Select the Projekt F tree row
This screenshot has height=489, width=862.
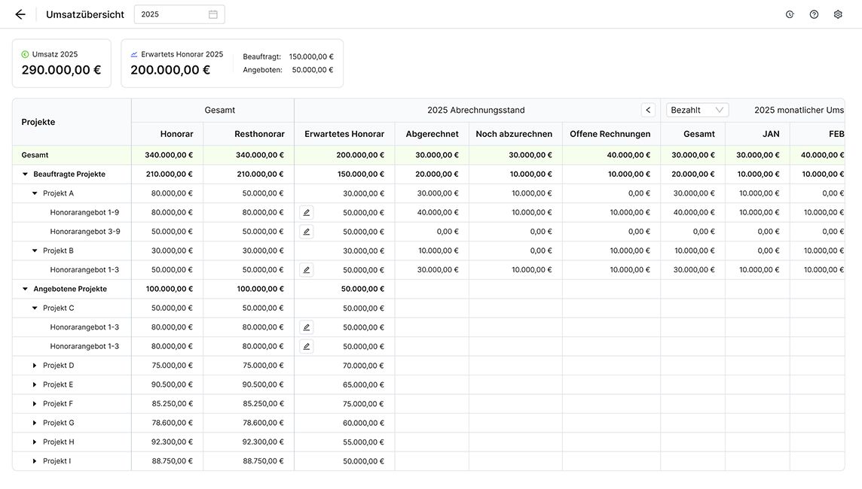coord(58,404)
